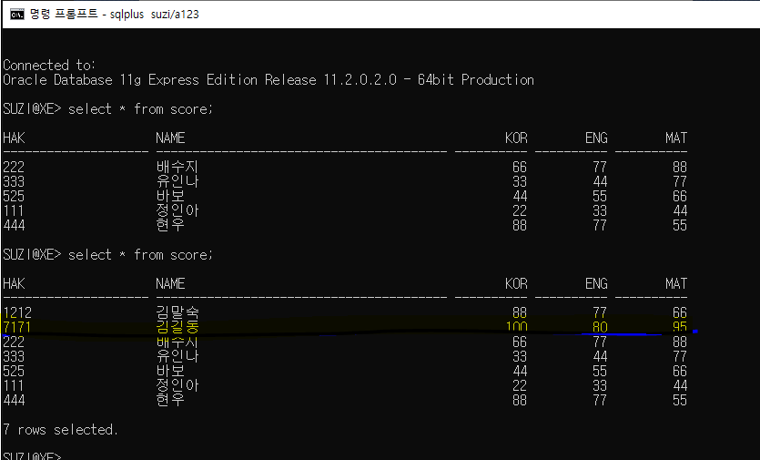Screen dimensions: 760x460
Task: Select '333' in the first query result
Action: pyautogui.click(x=14, y=182)
